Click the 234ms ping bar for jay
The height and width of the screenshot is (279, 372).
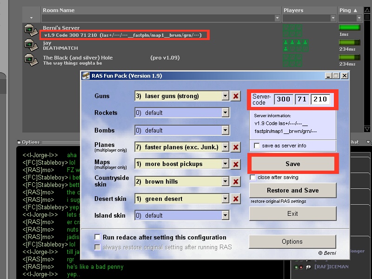350,42
